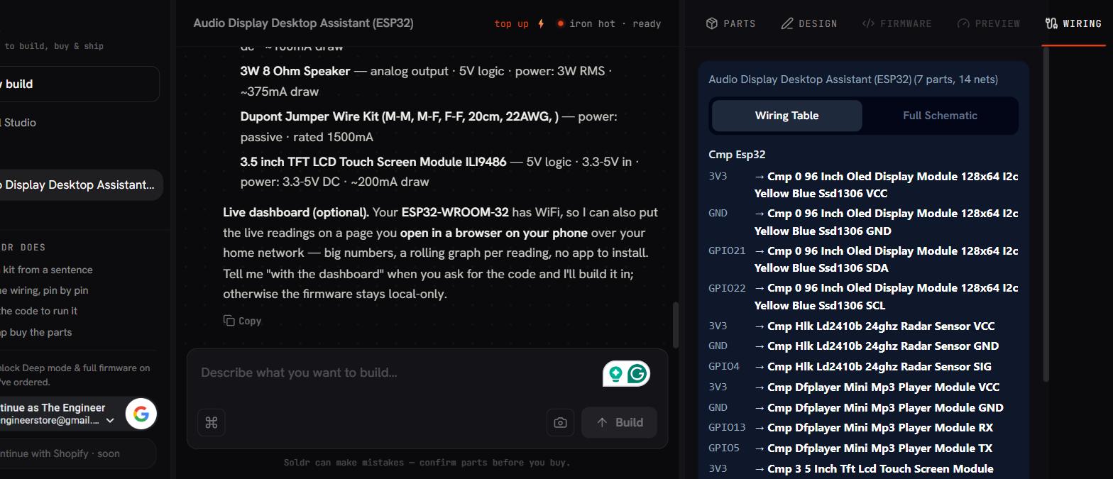The height and width of the screenshot is (479, 1113).
Task: Click 'kit from a sentence' sidebar text
Action: (47, 270)
